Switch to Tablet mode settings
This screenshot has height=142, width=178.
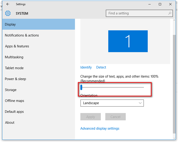coord(14,68)
